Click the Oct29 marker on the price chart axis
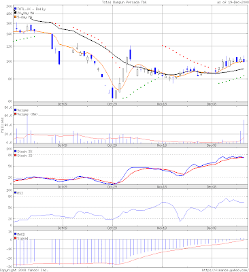Image resolution: width=249 pixels, height=272 pixels. click(x=112, y=104)
